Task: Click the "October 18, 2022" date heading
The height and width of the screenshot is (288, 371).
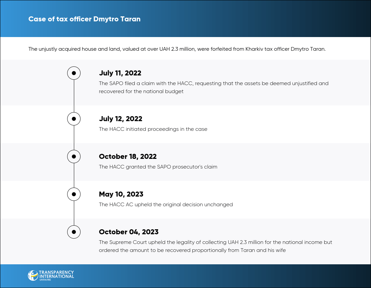Action: coord(128,157)
